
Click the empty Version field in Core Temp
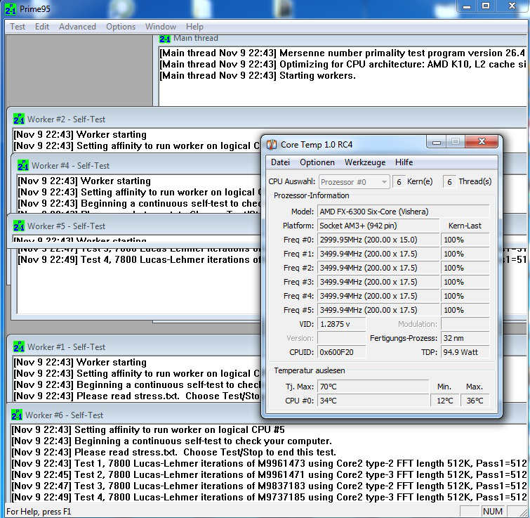click(341, 338)
